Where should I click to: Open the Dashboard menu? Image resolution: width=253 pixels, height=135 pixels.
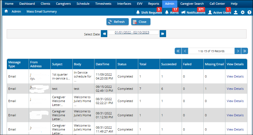pos(27,4)
